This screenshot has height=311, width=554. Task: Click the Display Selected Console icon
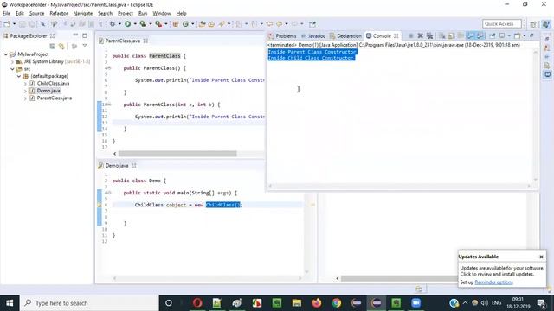[x=502, y=35]
